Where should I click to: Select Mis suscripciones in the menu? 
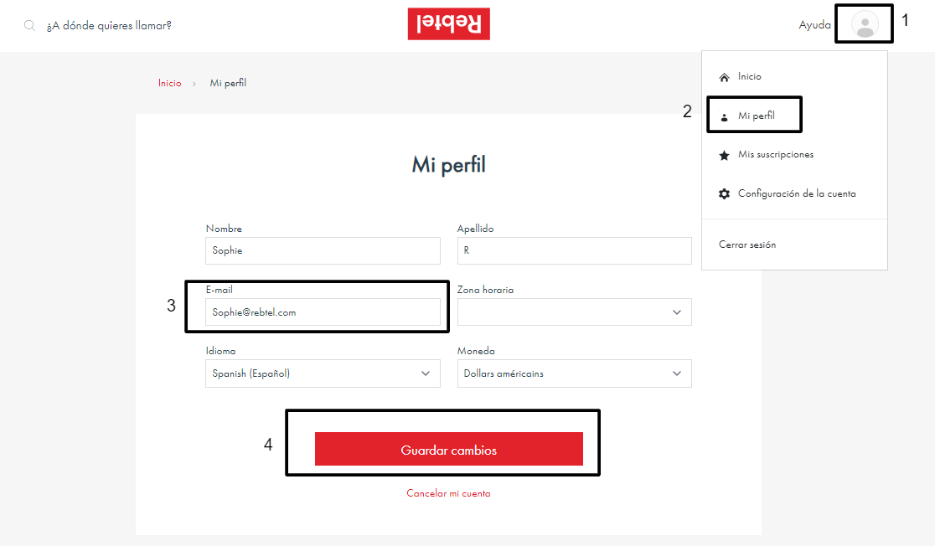[775, 155]
